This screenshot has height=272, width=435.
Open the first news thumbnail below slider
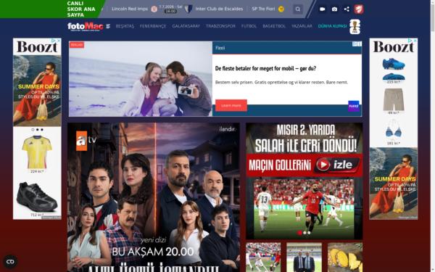pos(263,257)
